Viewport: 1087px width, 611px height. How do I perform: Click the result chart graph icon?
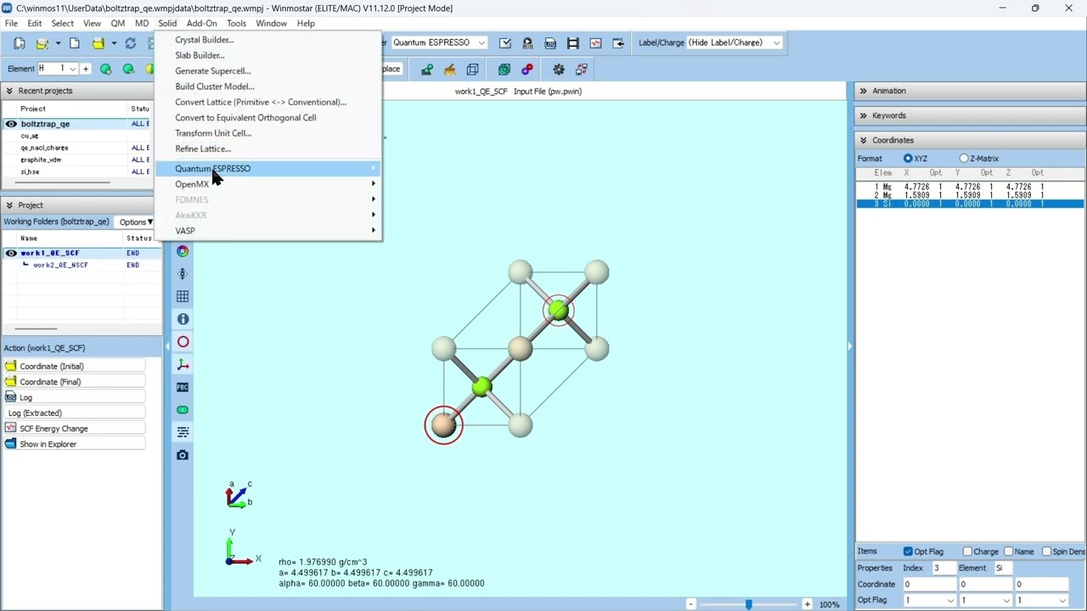point(595,43)
